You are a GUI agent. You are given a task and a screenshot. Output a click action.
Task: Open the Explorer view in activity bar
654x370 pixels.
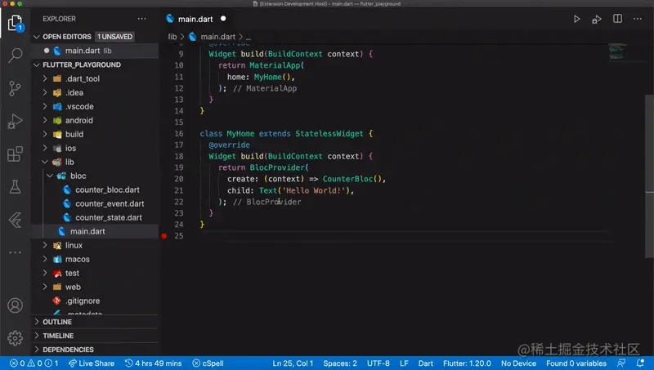tap(16, 23)
